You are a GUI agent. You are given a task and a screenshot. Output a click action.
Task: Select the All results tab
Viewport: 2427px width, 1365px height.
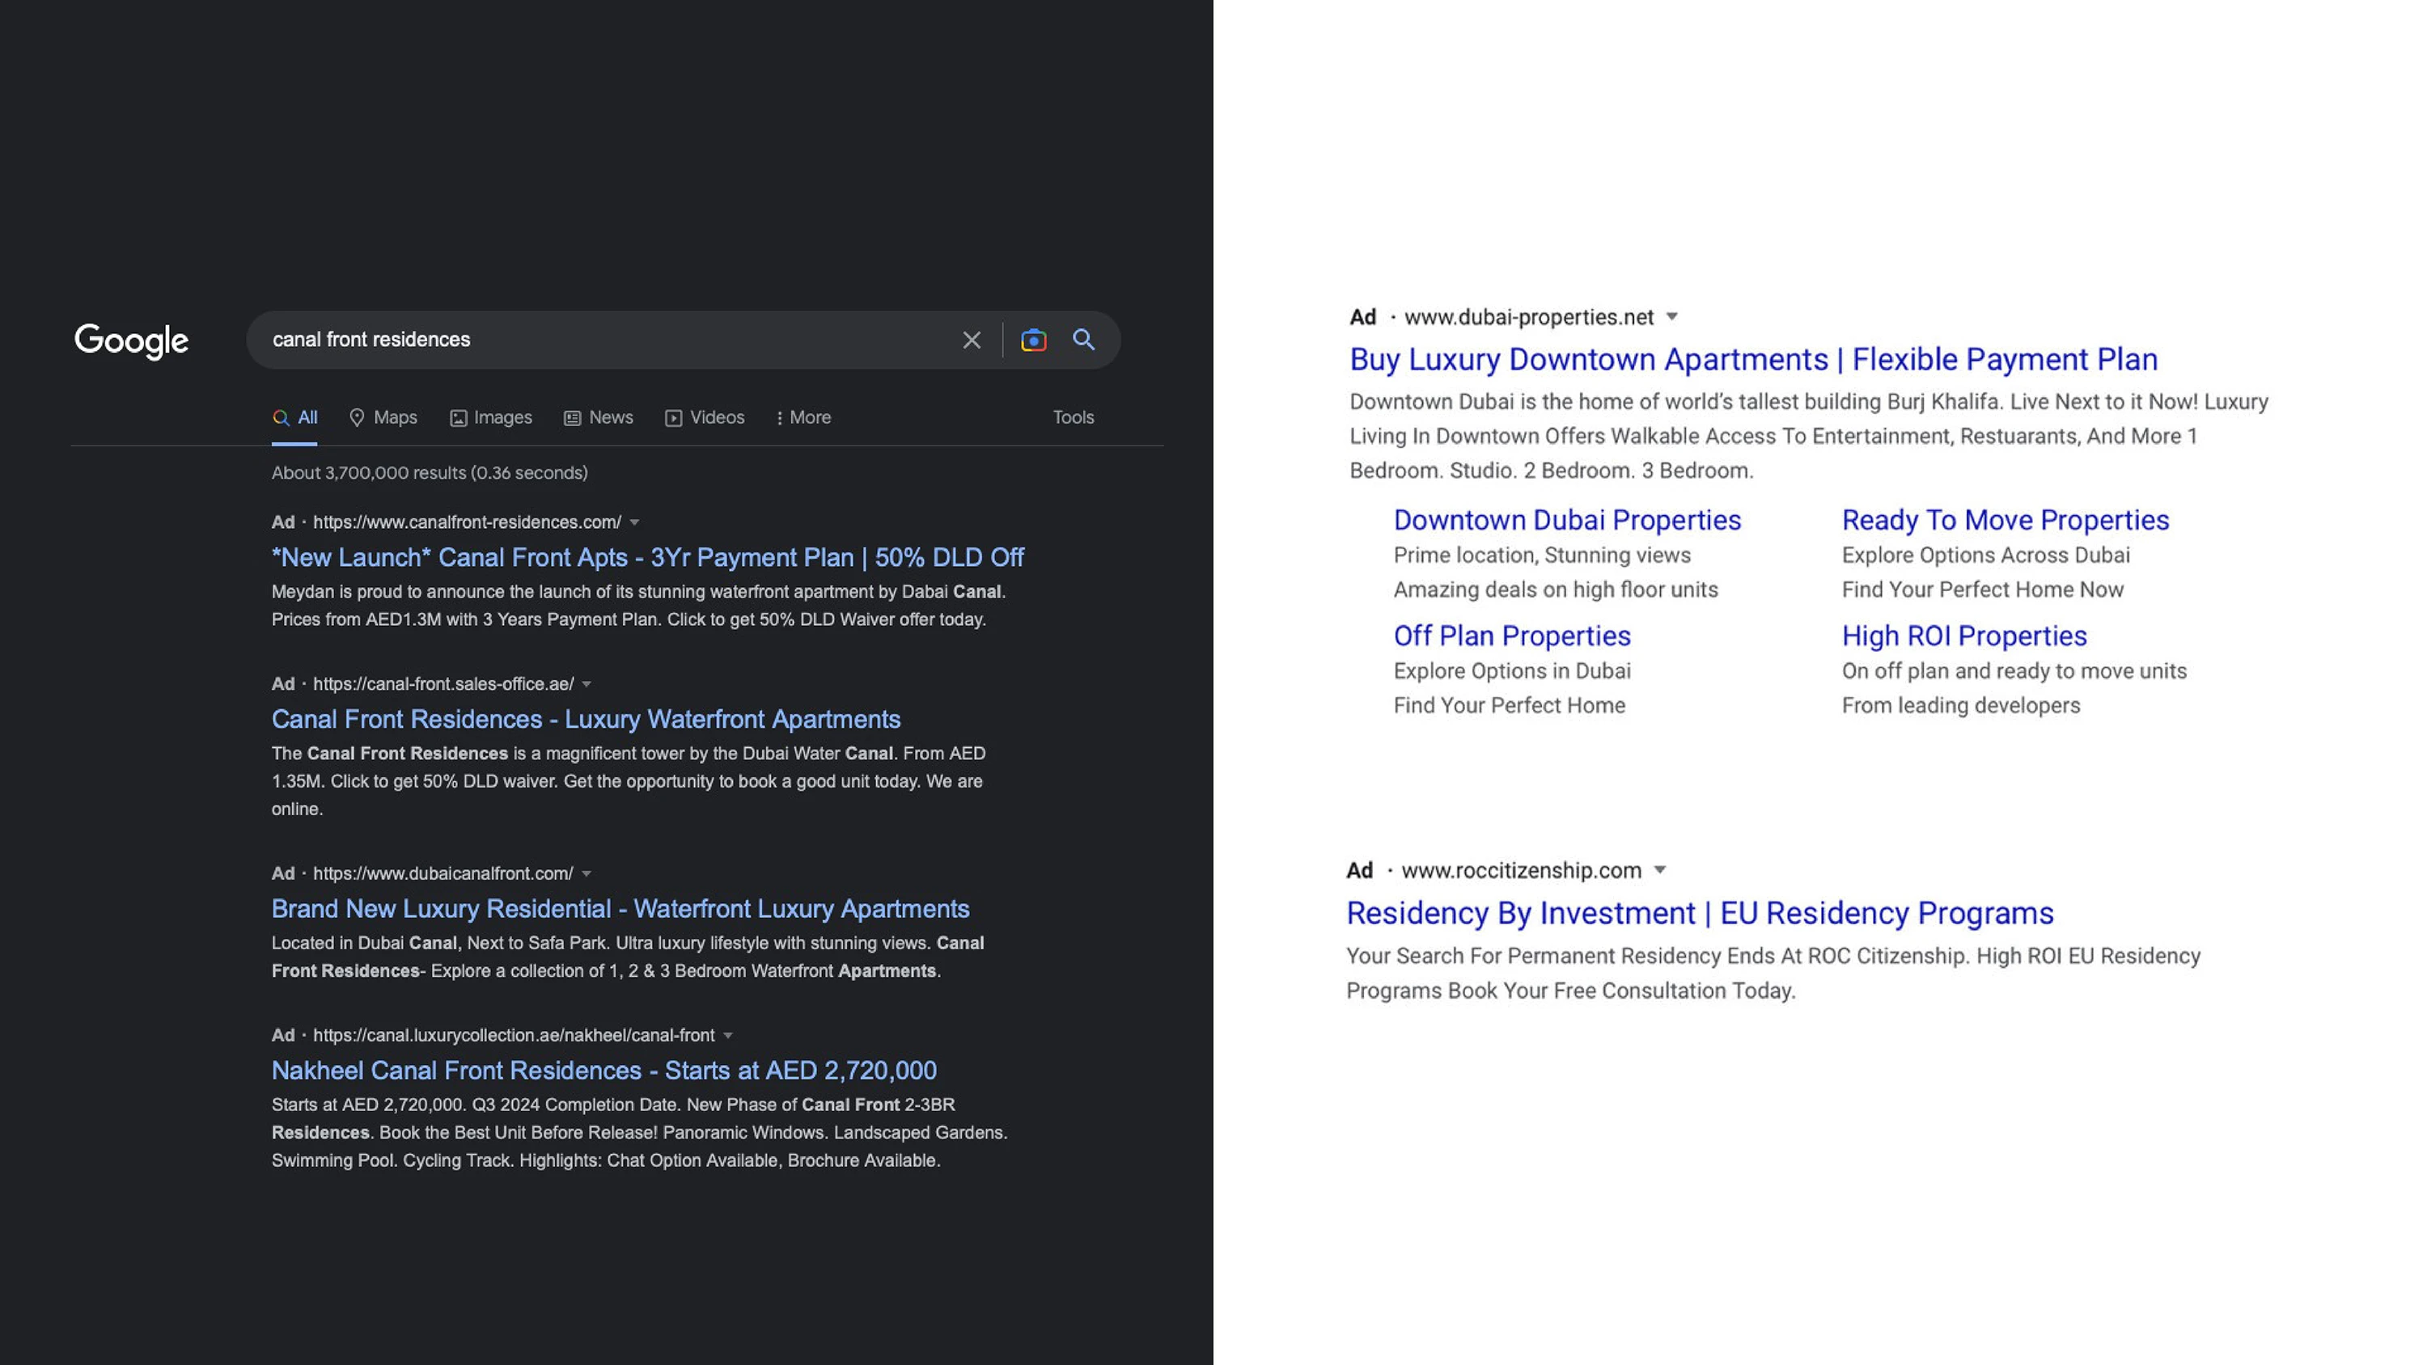click(x=295, y=417)
